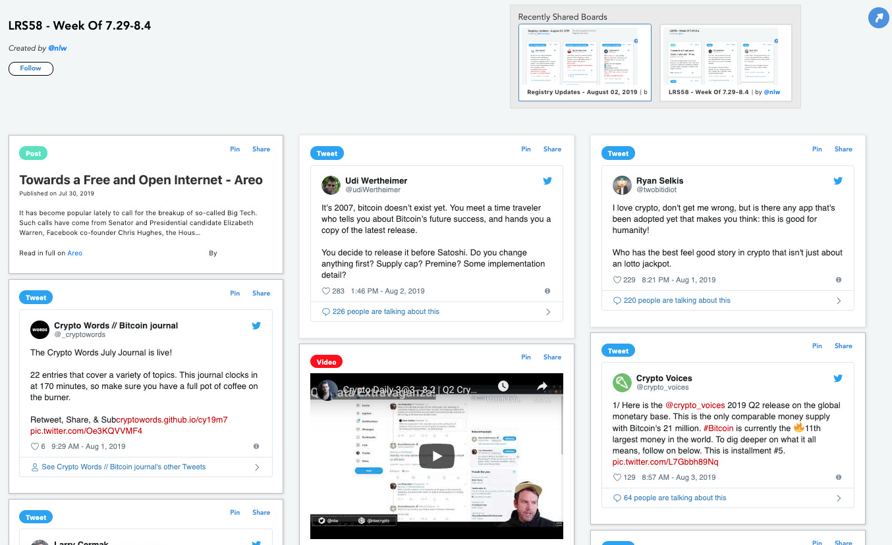Pin the video card
Screen dimensions: 892x545
click(x=526, y=357)
